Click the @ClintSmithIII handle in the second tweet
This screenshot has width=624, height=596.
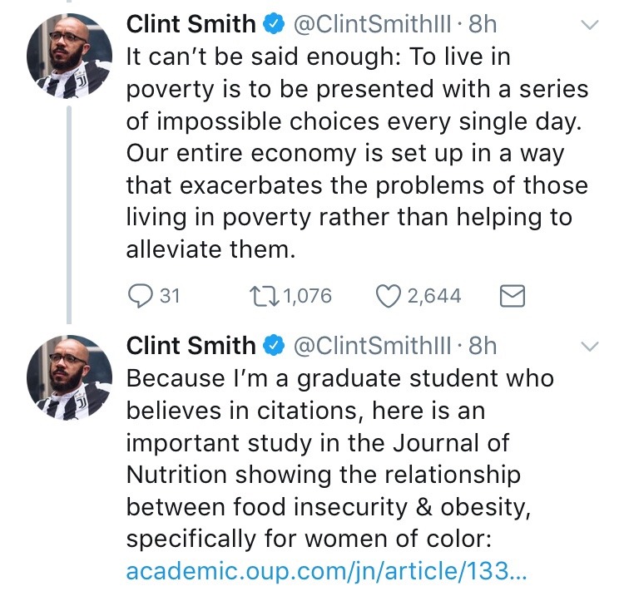(x=373, y=345)
